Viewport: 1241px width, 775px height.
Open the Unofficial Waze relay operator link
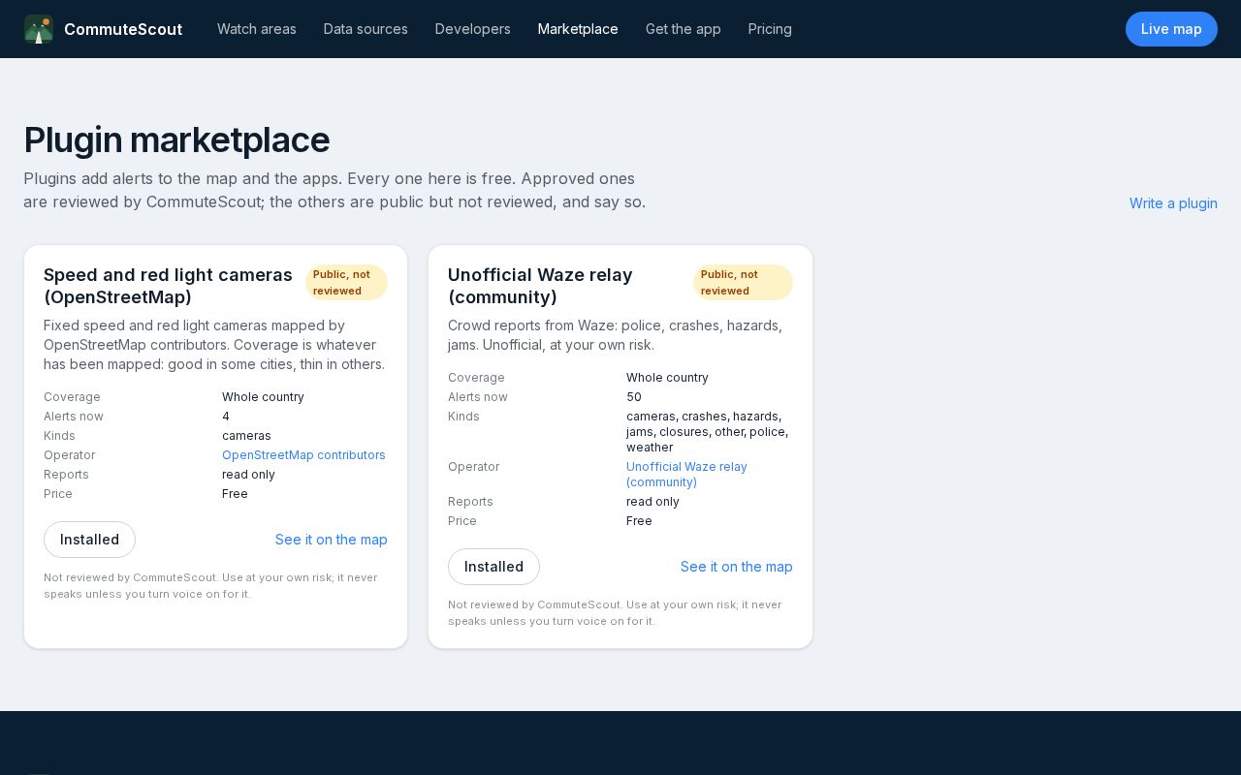[x=686, y=475]
